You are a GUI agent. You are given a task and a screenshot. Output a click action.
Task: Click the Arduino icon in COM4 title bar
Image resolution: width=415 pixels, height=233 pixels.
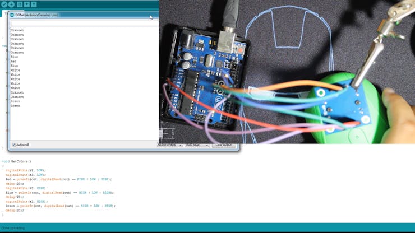click(x=12, y=15)
